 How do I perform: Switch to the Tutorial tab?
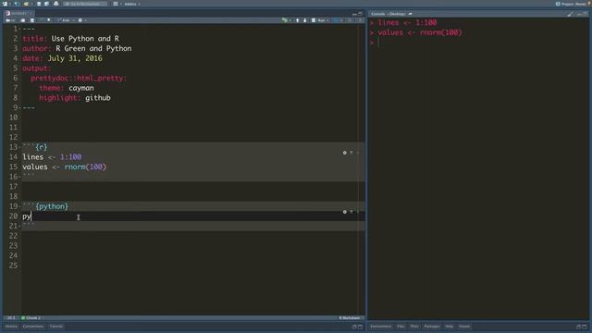point(56,327)
